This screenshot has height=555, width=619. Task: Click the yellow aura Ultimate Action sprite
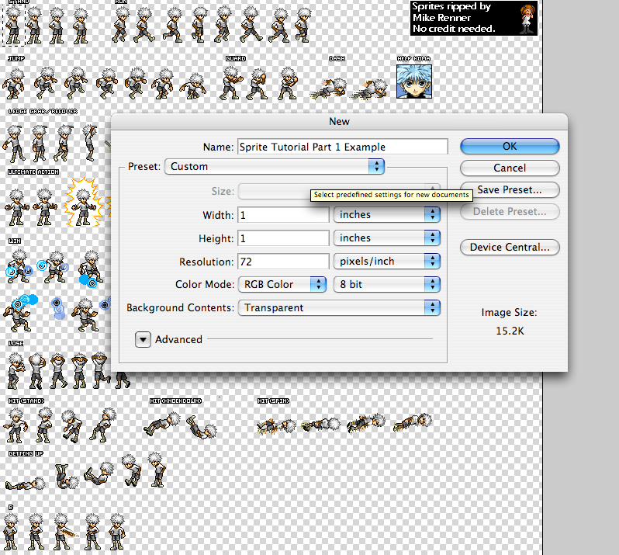point(84,203)
